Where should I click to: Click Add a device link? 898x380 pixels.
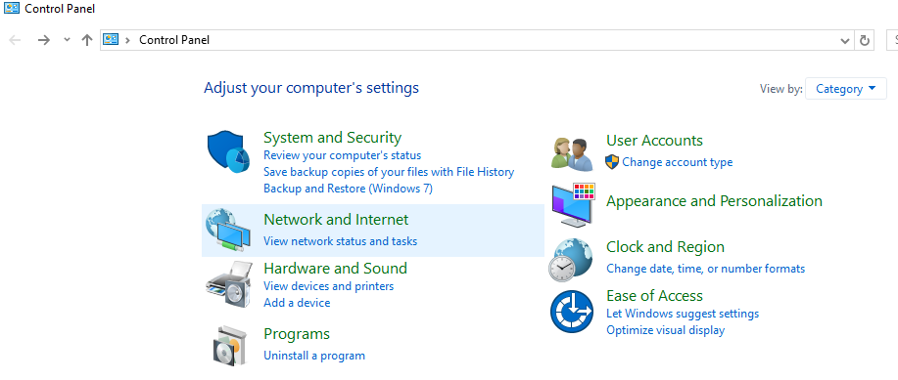[297, 303]
